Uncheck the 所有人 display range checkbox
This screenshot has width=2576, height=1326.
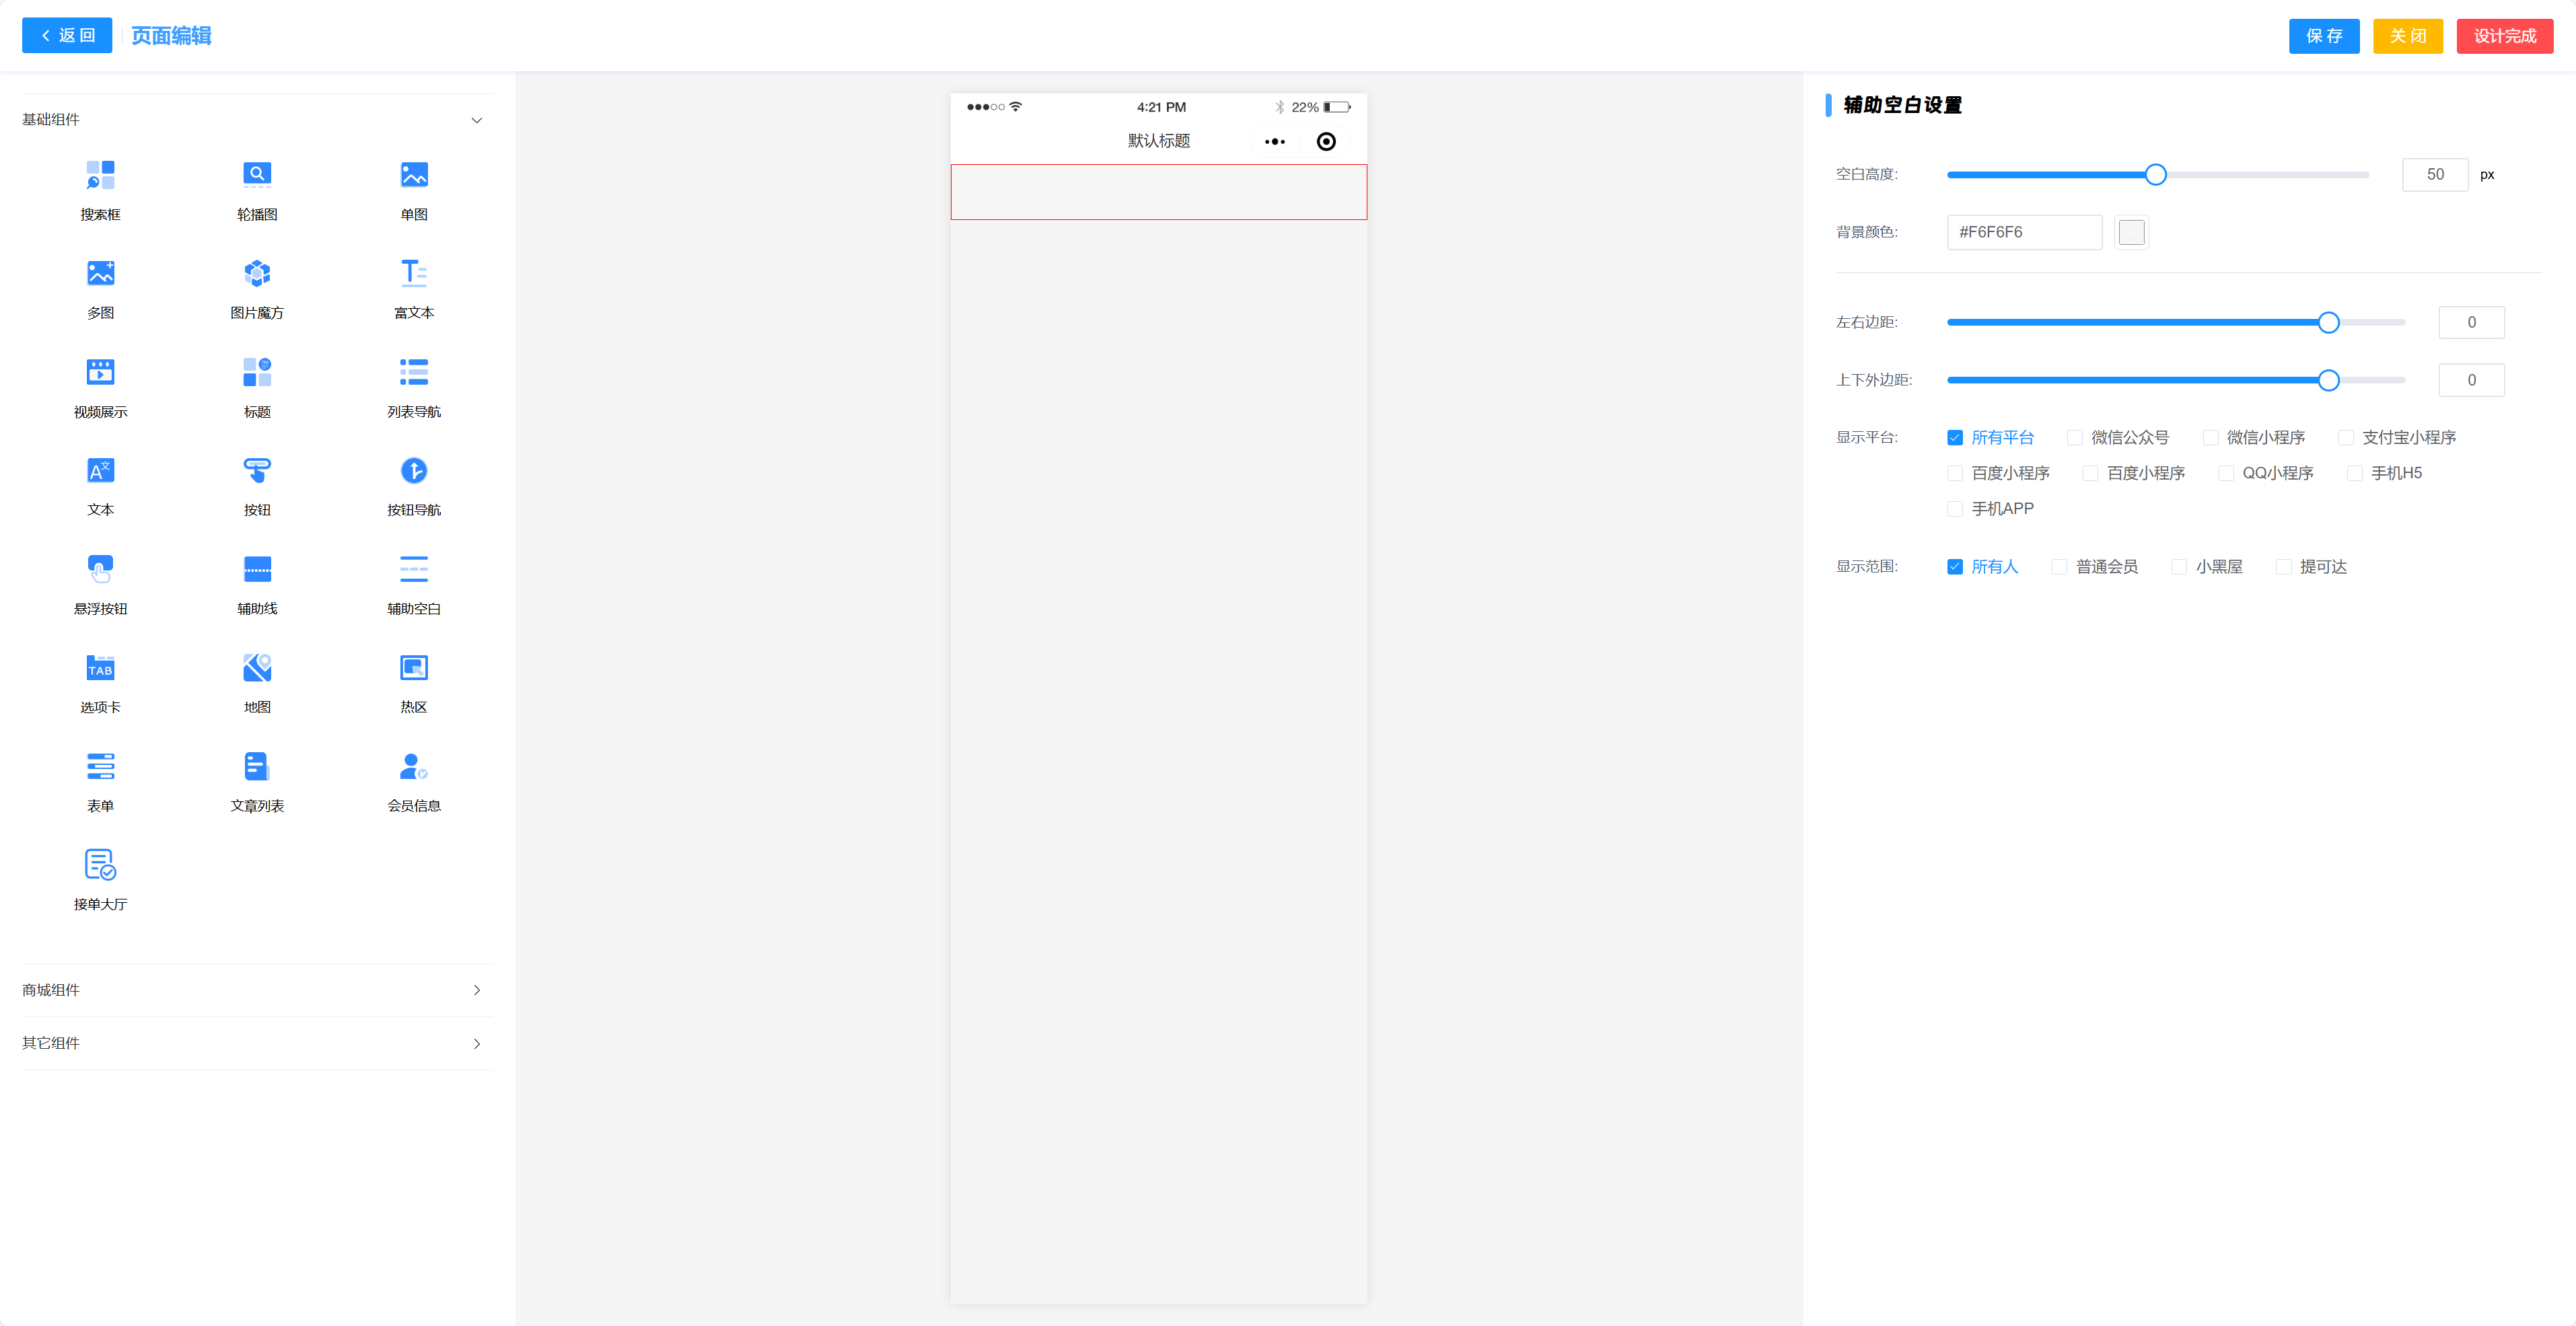[x=1955, y=567]
